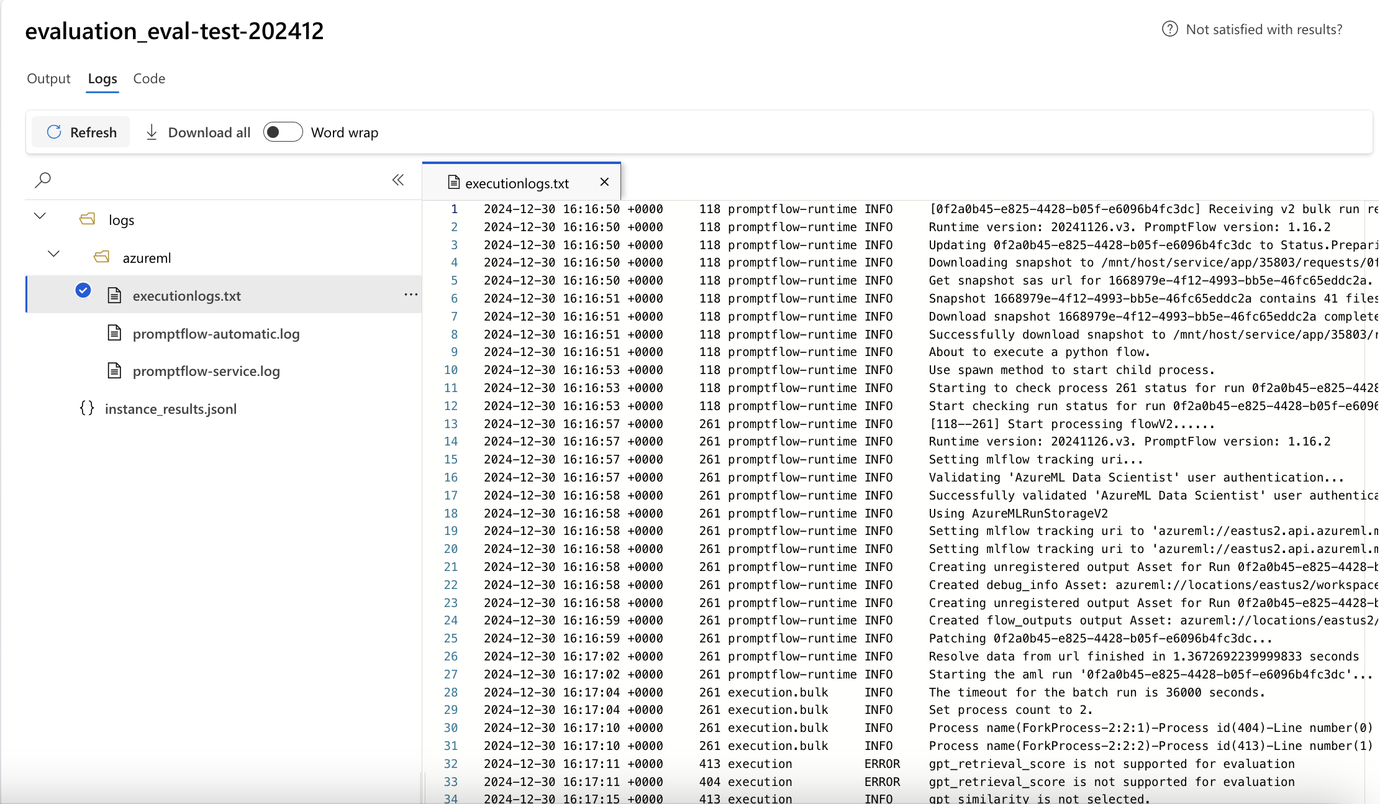Click the {} icon beside instance_results.jsonl

[x=88, y=408]
